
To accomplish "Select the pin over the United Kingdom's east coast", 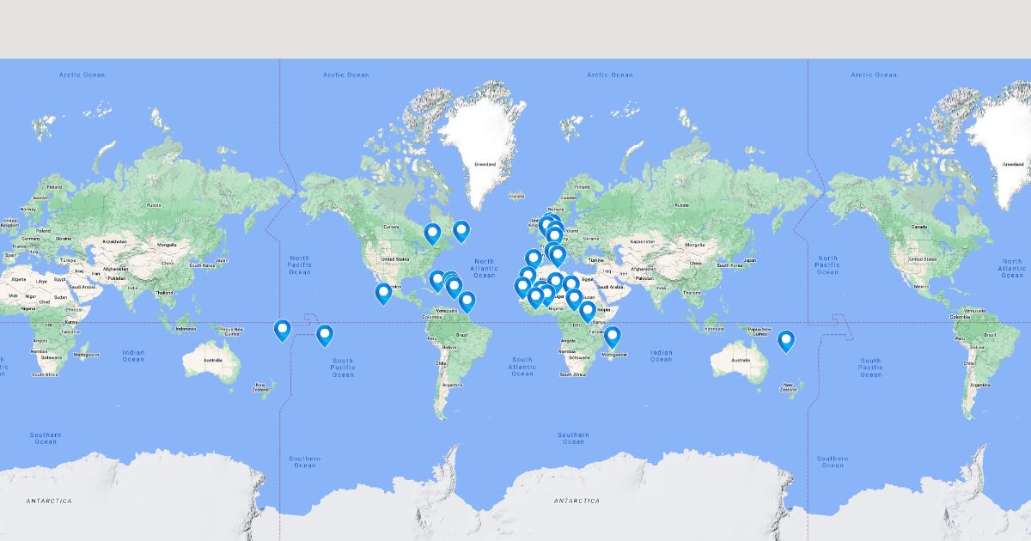I will tap(546, 226).
